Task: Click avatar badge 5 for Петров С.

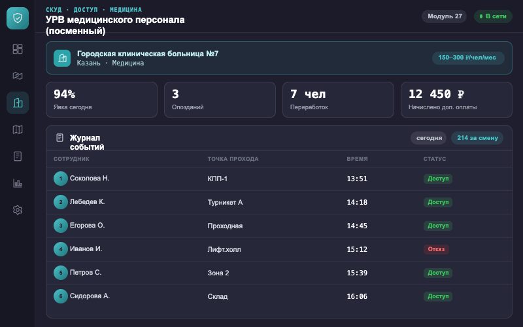Action: pos(61,273)
